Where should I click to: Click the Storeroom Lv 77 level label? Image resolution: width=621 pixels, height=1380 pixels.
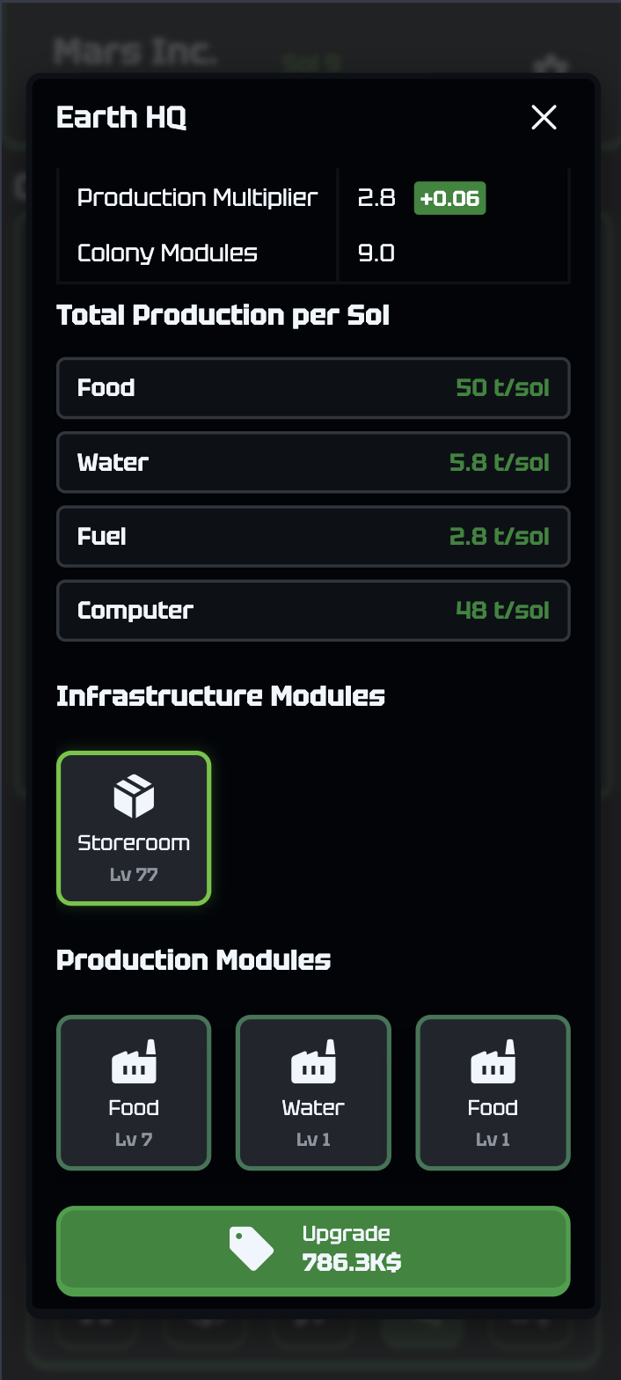[x=134, y=875]
